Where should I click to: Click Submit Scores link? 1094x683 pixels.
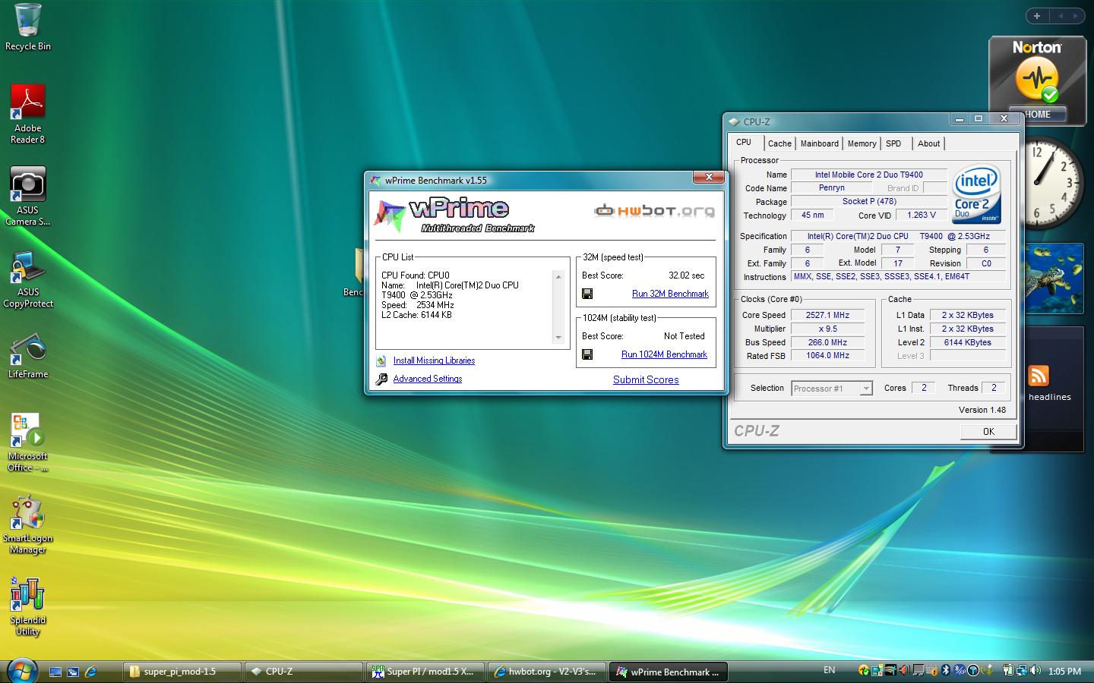click(x=646, y=379)
